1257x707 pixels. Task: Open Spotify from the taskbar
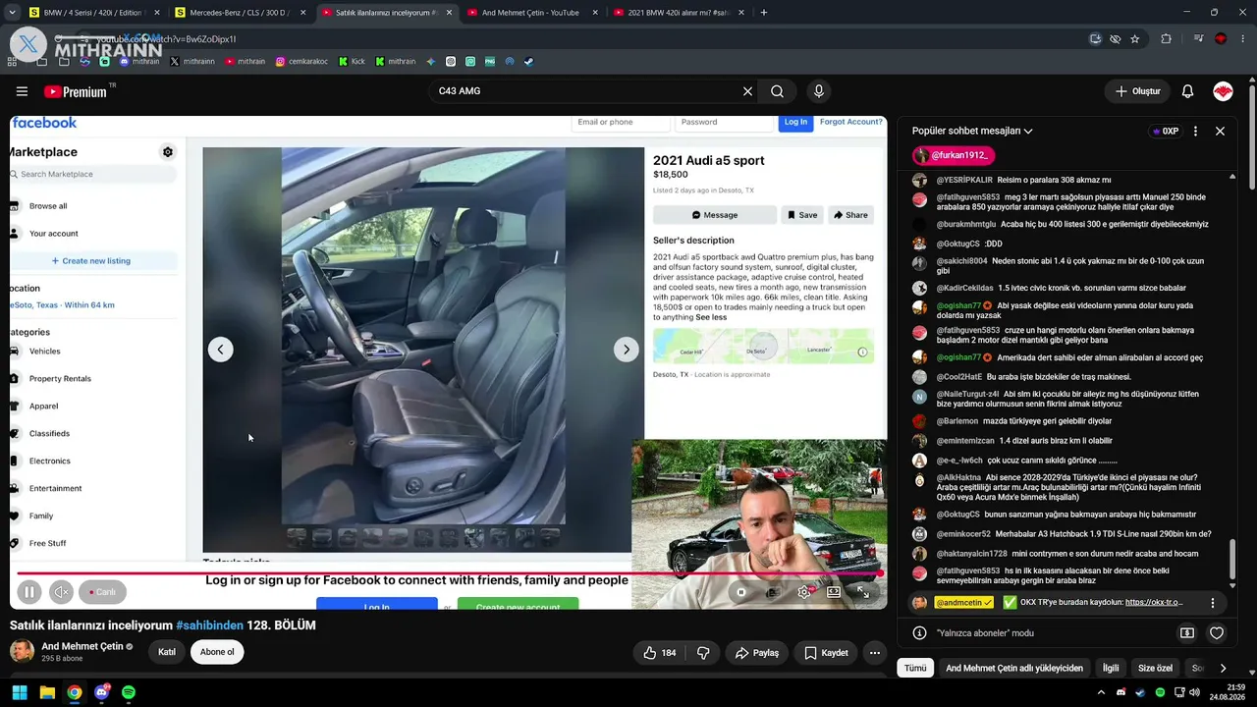tap(129, 693)
